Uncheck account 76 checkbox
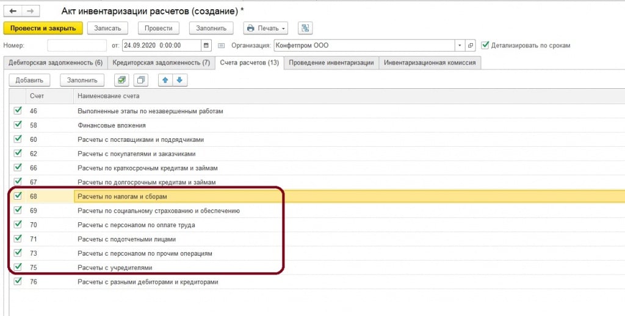The height and width of the screenshot is (316, 625). 18,282
